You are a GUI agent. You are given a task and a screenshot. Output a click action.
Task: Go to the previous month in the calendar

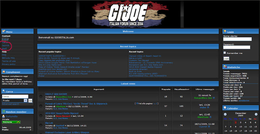225,114
